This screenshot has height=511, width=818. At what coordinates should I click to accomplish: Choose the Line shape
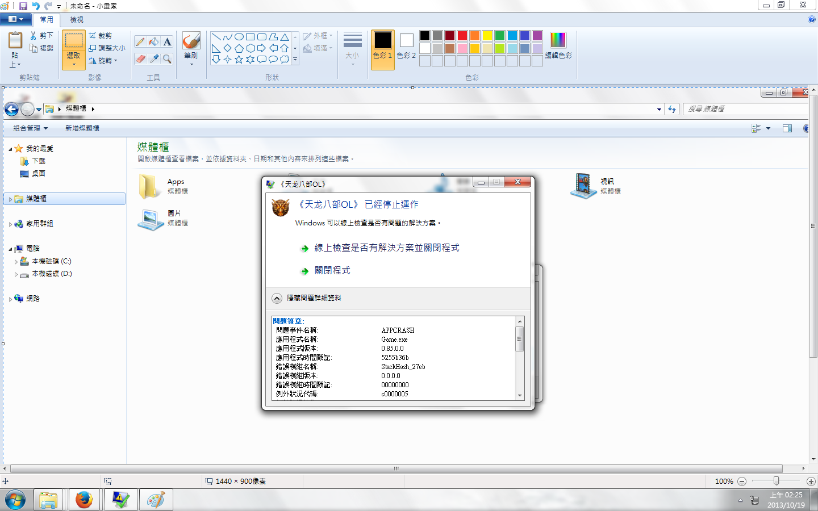coord(216,37)
